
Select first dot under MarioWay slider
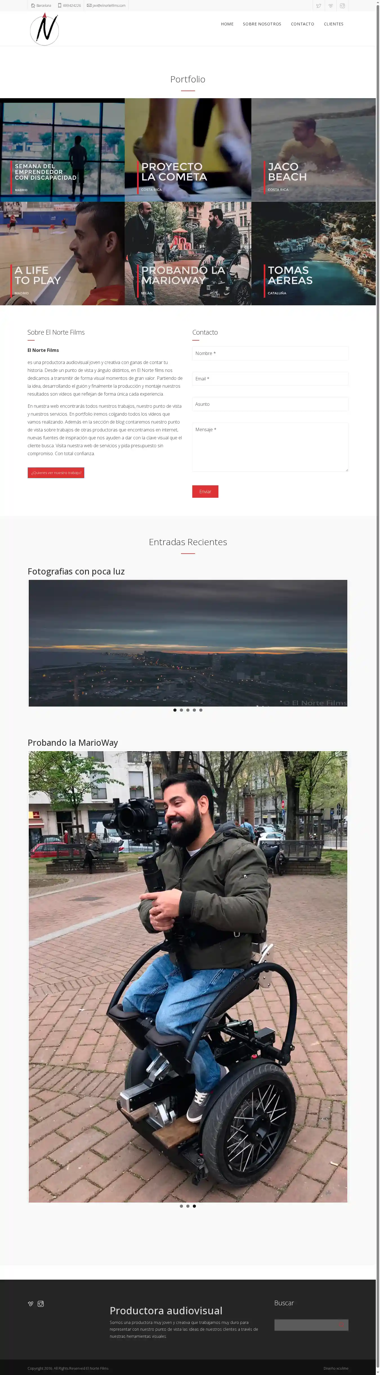coord(182,1206)
